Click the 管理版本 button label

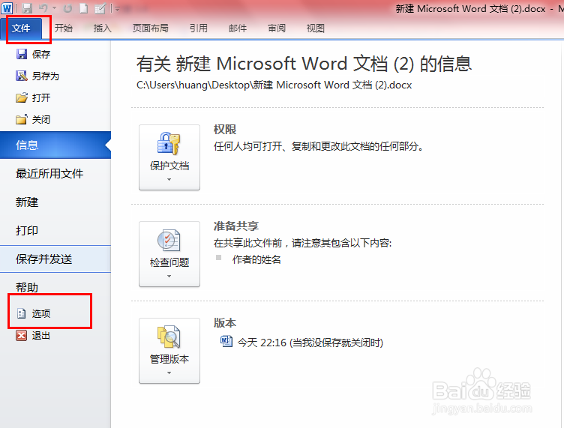pyautogui.click(x=169, y=359)
